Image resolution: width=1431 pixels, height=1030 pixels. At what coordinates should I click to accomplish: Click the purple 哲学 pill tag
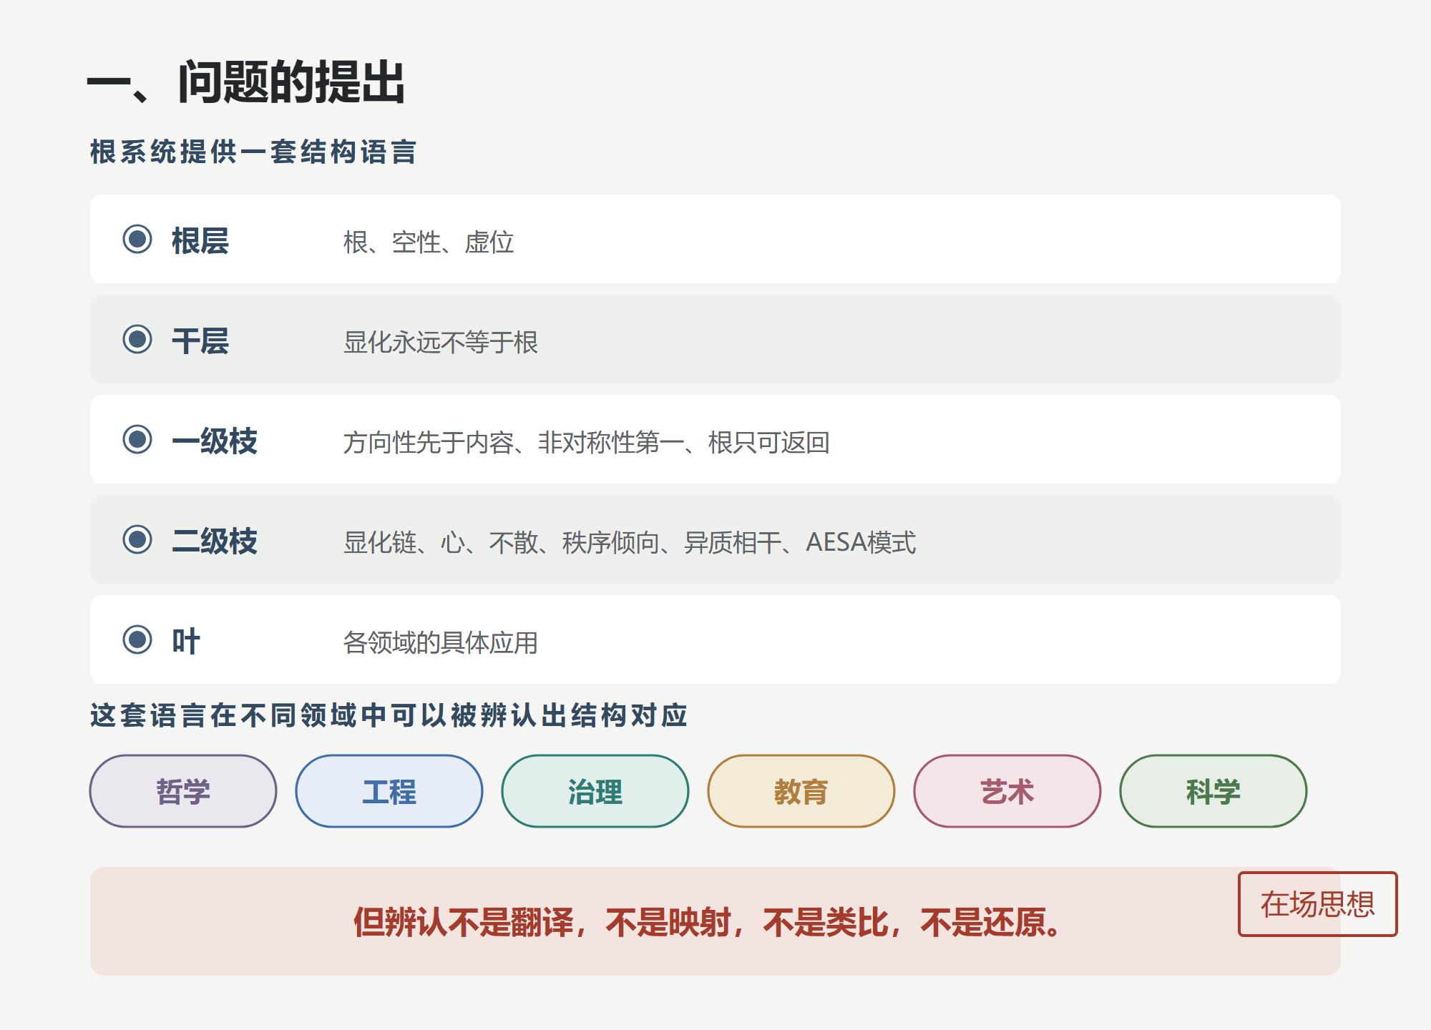[x=183, y=791]
